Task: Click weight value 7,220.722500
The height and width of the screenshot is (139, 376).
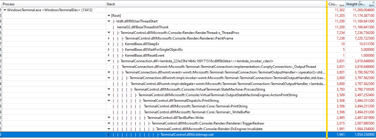Action: click(x=364, y=38)
